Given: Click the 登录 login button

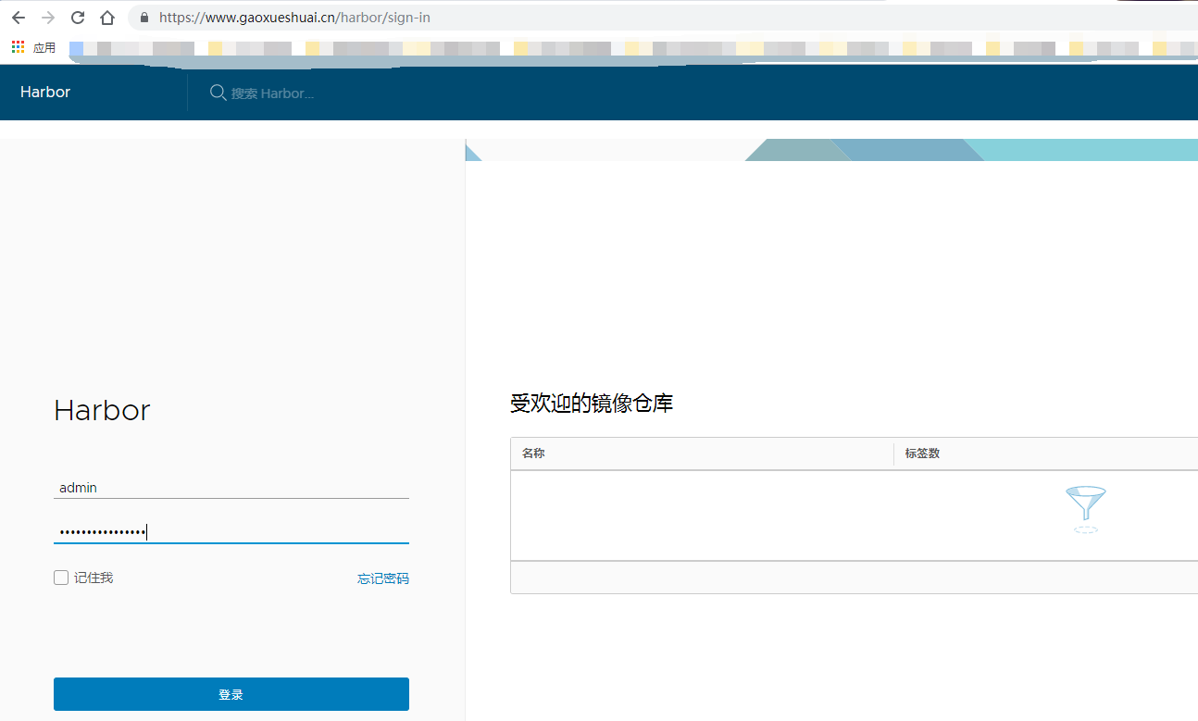Looking at the screenshot, I should pos(231,694).
